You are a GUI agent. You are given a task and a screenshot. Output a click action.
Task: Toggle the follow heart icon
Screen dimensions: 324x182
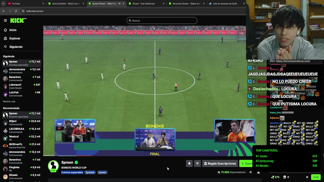tap(197, 164)
